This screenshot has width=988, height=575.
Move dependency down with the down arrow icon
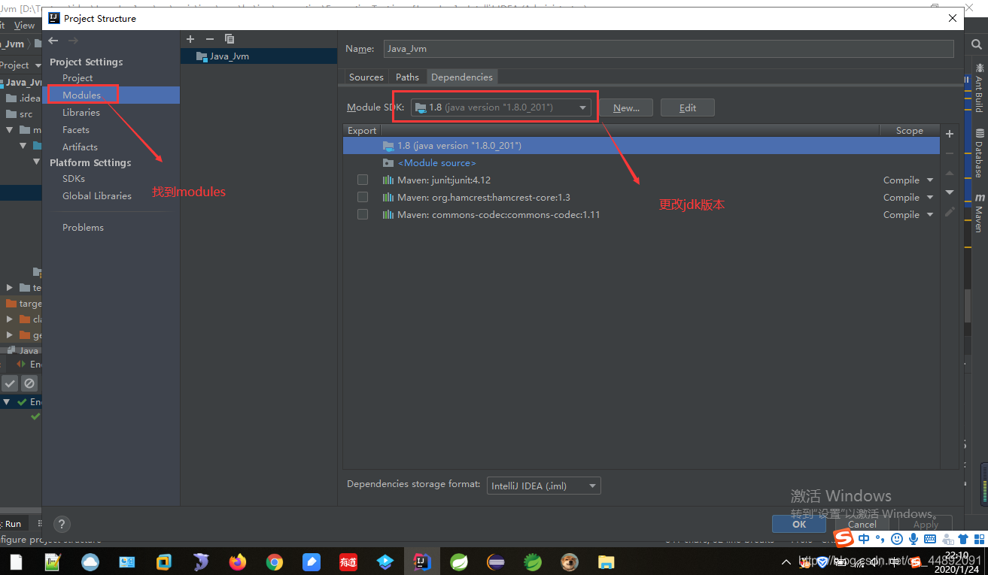click(949, 192)
